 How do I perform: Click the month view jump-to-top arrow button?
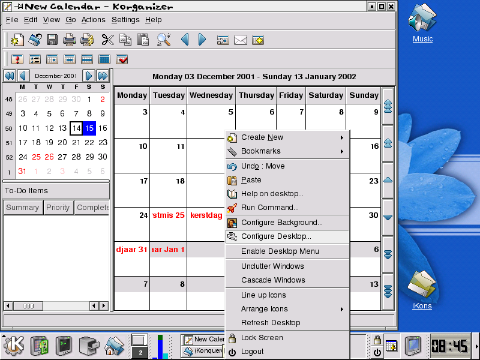tap(388, 106)
